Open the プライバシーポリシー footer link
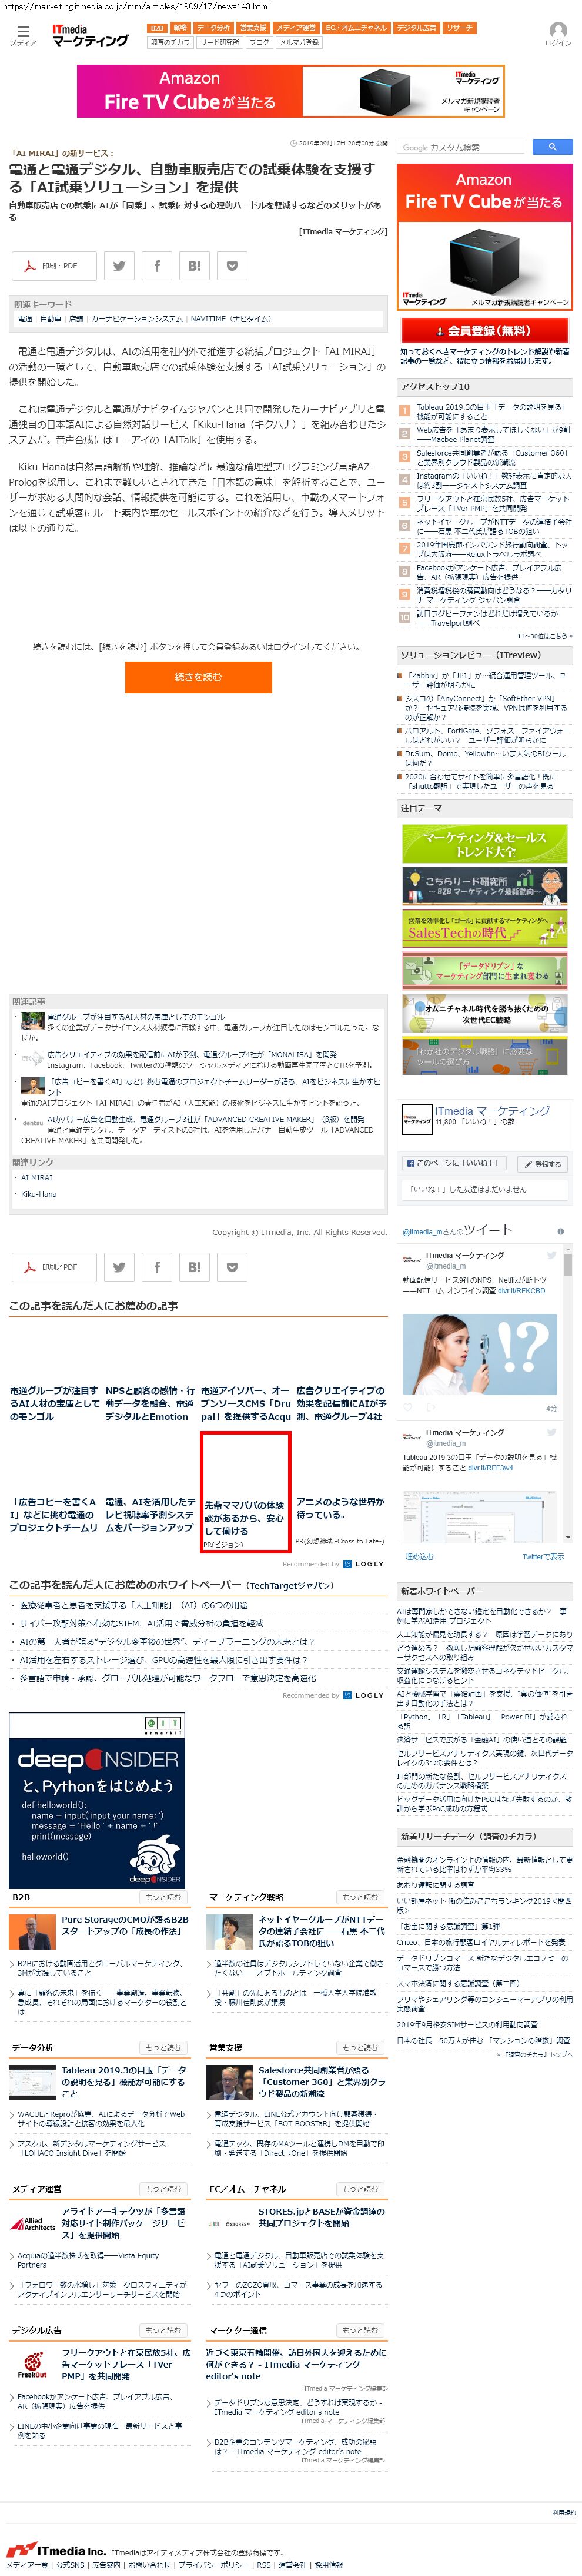 (213, 2565)
